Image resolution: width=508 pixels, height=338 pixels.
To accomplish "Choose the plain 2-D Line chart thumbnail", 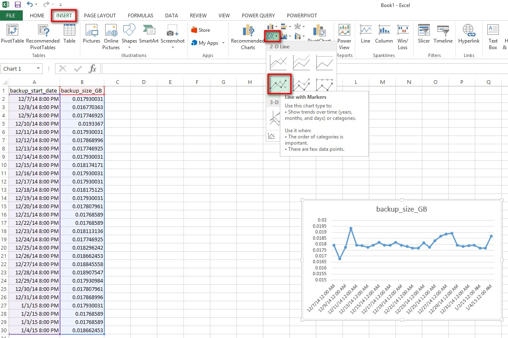I will (x=278, y=63).
